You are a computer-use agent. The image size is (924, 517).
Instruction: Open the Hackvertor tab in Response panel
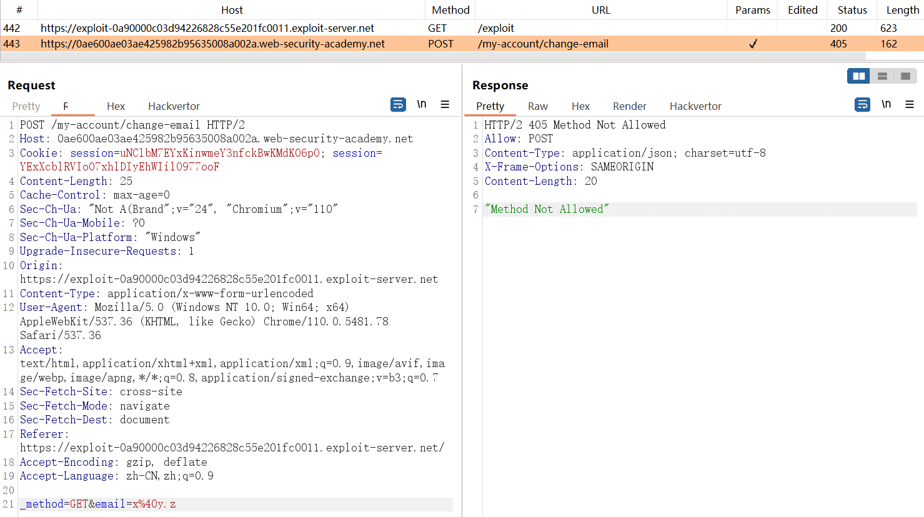(695, 106)
